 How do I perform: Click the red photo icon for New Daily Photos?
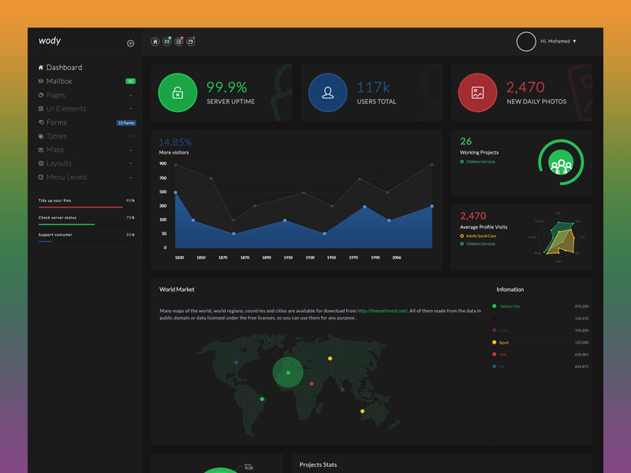[478, 92]
